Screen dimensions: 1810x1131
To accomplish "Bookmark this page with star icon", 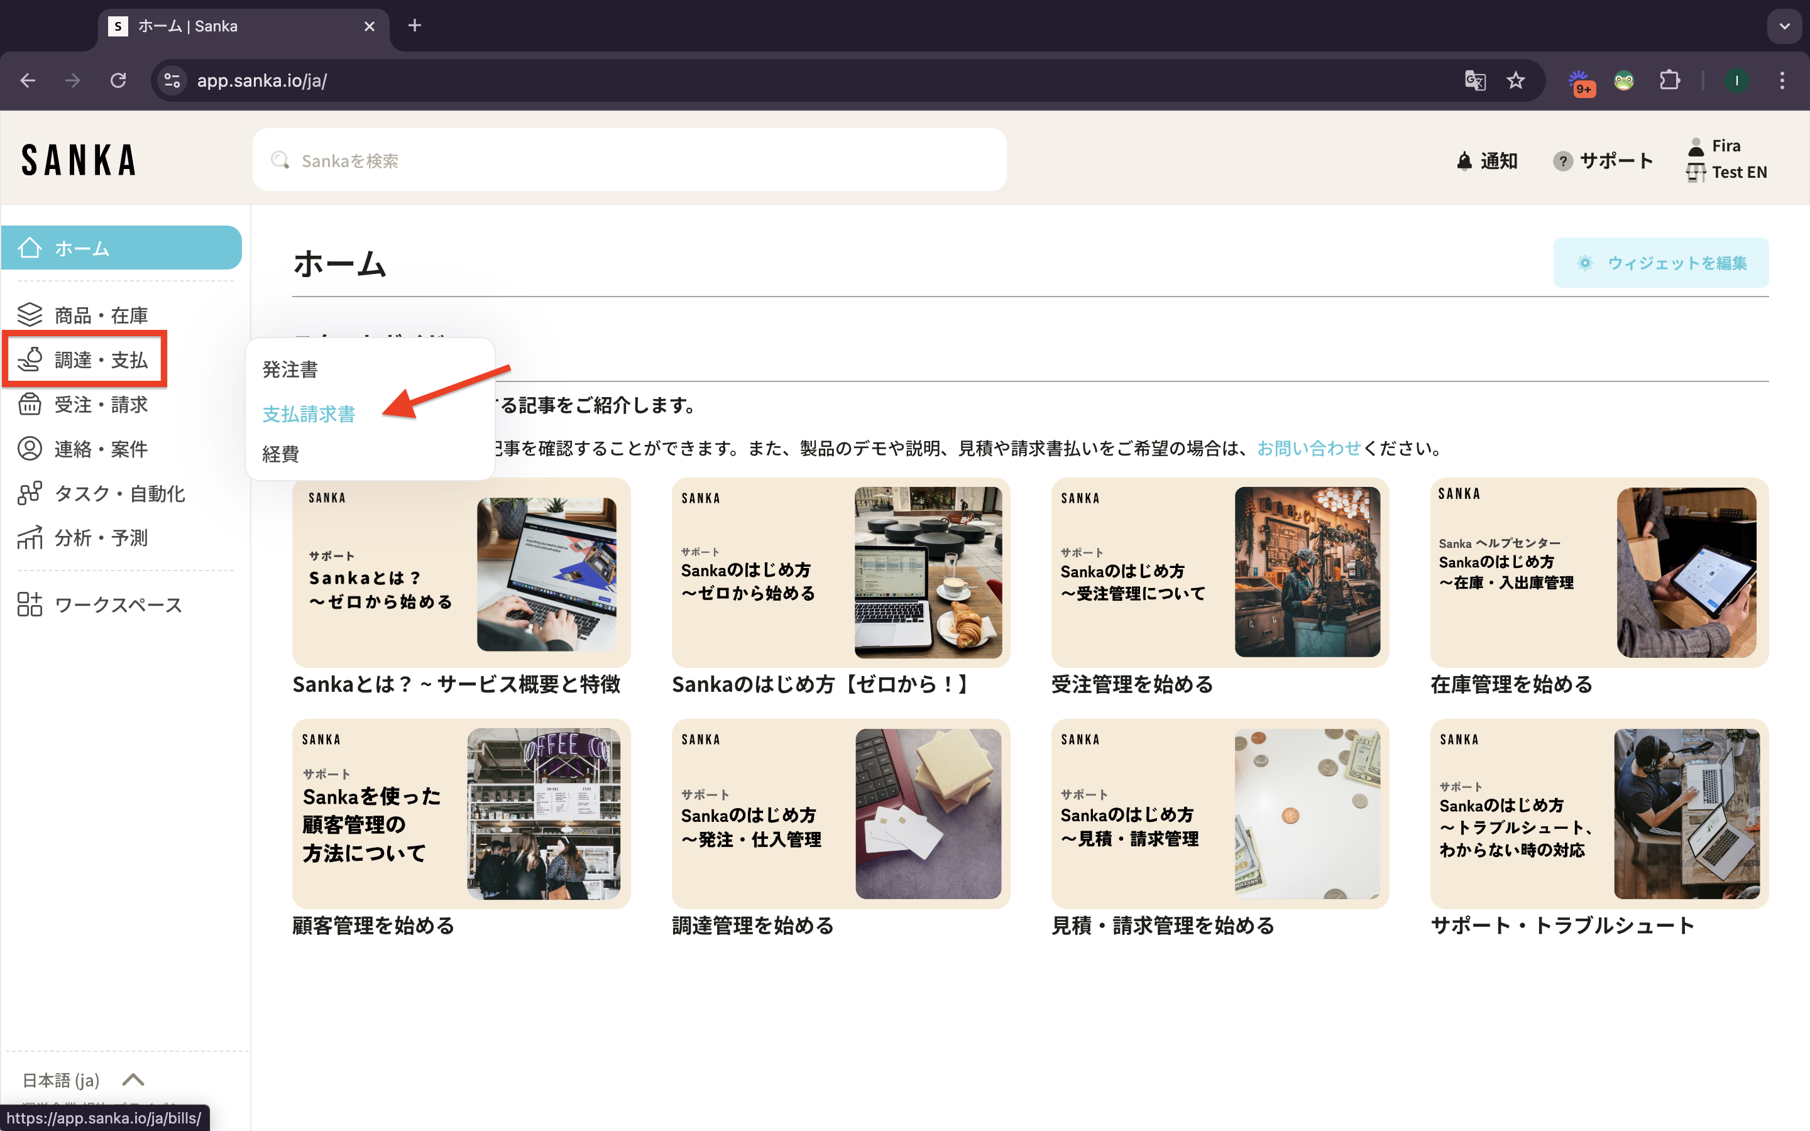I will point(1515,80).
